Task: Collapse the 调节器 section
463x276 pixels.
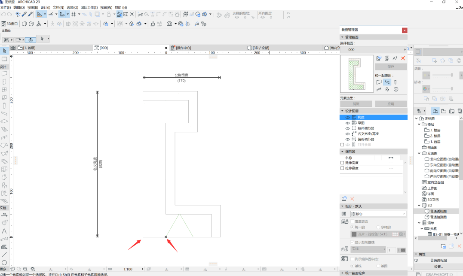Action: [x=343, y=152]
